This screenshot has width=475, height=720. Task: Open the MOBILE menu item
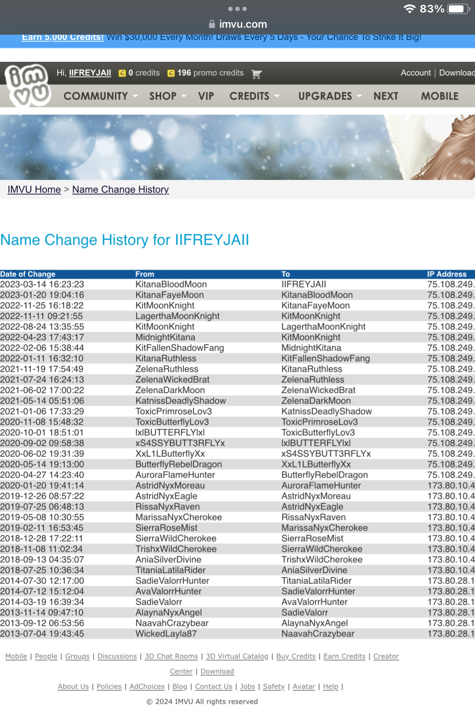(x=440, y=96)
